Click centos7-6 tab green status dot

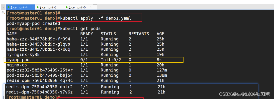pyautogui.click(x=67, y=7)
